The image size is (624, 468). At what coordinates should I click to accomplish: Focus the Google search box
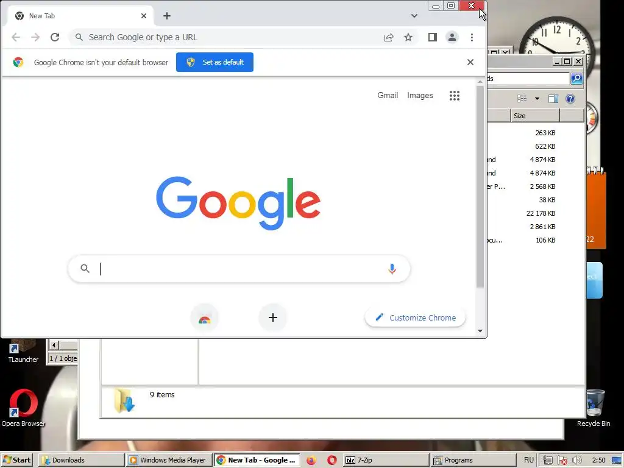pos(239,269)
